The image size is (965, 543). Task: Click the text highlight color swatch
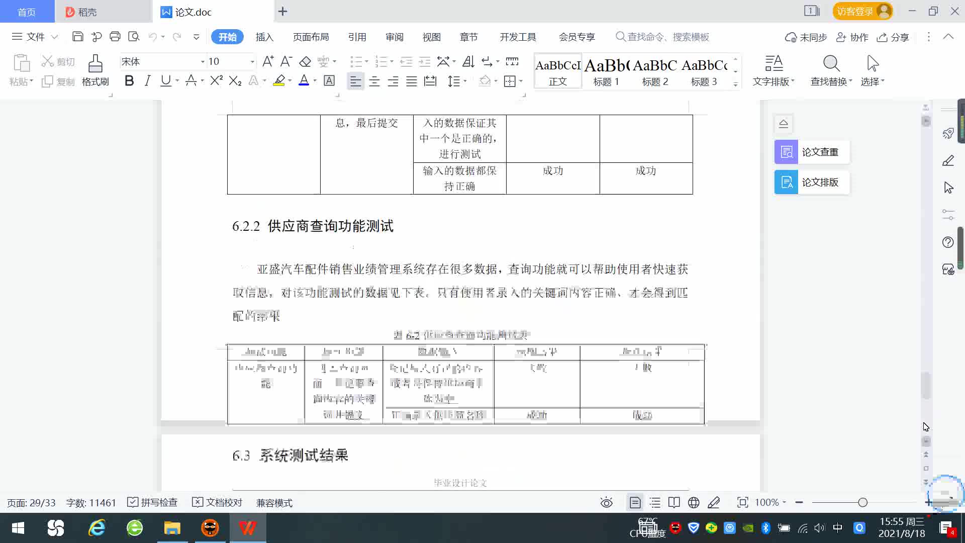(x=279, y=80)
